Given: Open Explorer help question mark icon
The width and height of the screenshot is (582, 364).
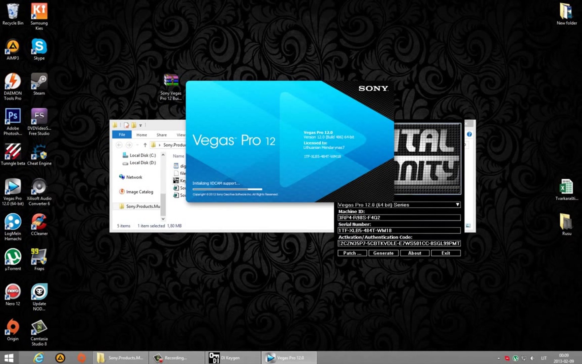Looking at the screenshot, I should (469, 134).
